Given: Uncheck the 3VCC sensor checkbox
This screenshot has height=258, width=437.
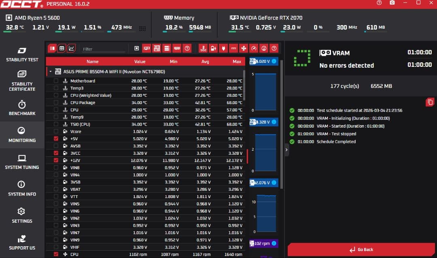Looking at the screenshot, I should pyautogui.click(x=56, y=153).
